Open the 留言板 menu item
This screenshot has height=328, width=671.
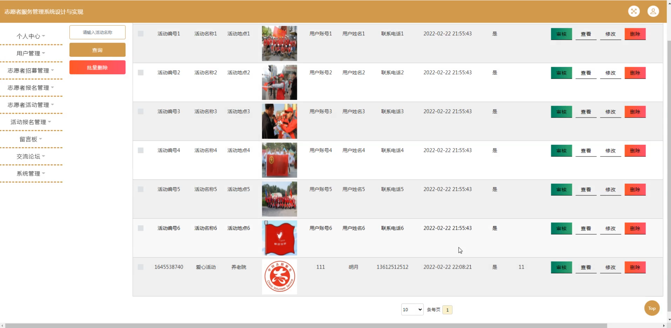pyautogui.click(x=31, y=139)
